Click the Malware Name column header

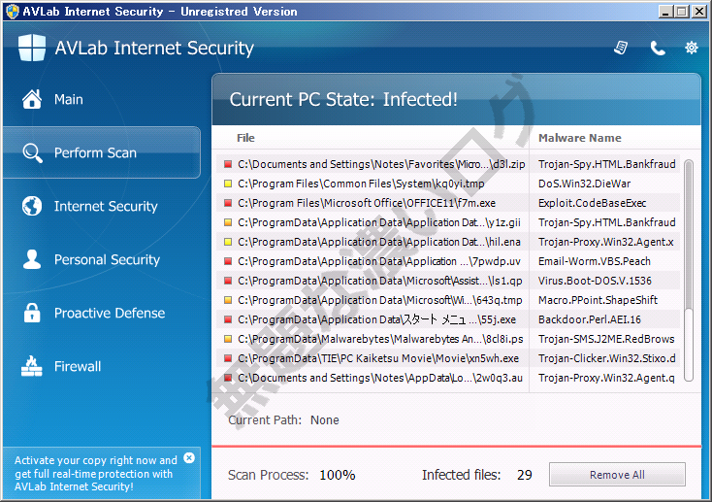tap(579, 138)
